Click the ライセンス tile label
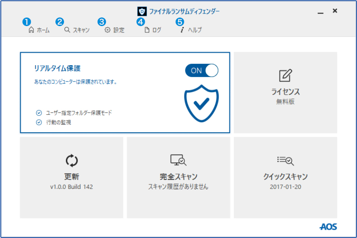 [285, 92]
